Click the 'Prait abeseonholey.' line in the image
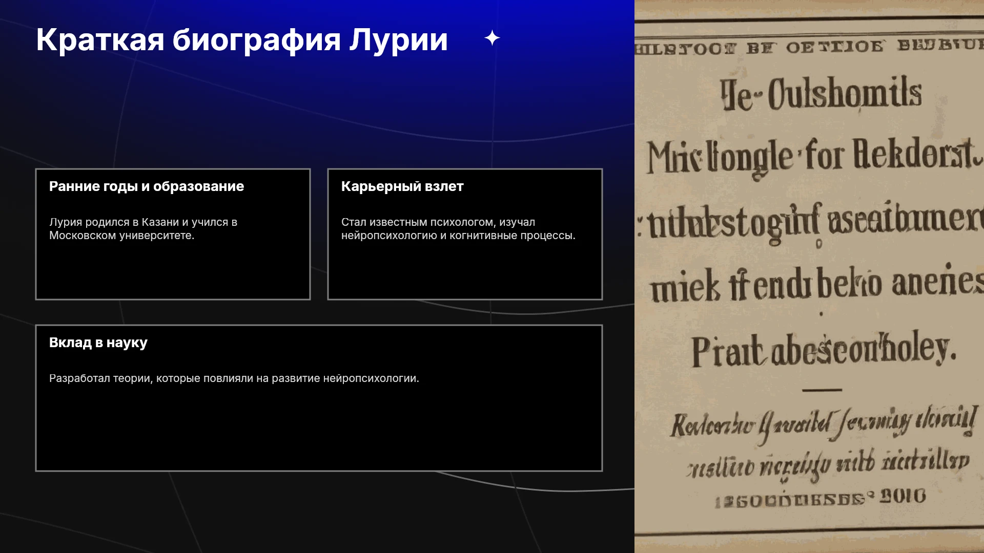The height and width of the screenshot is (553, 984). tap(824, 349)
